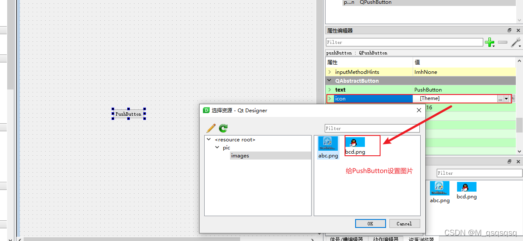The image size is (523, 241).
Task: Open the wrench configure property editor icon
Action: pos(516,42)
